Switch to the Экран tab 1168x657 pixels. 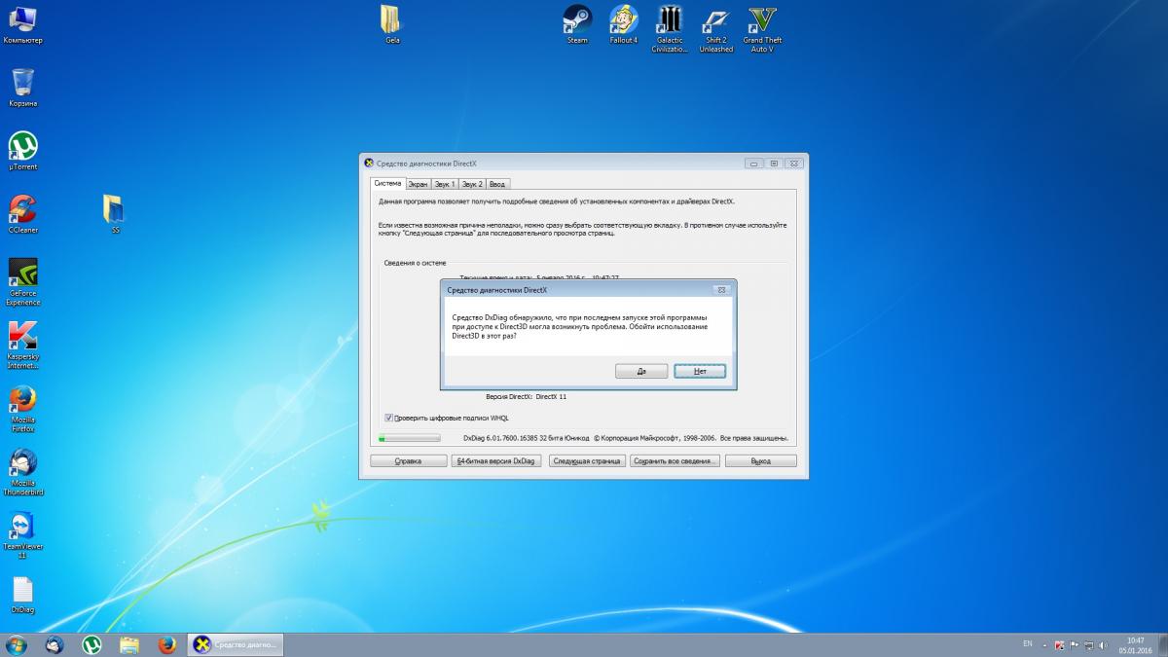tap(418, 184)
